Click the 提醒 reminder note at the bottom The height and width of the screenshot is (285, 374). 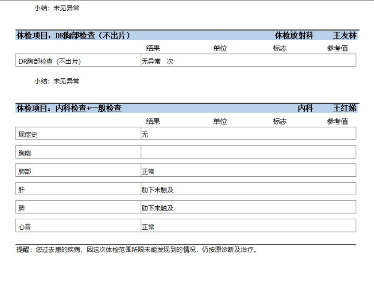[x=137, y=250]
